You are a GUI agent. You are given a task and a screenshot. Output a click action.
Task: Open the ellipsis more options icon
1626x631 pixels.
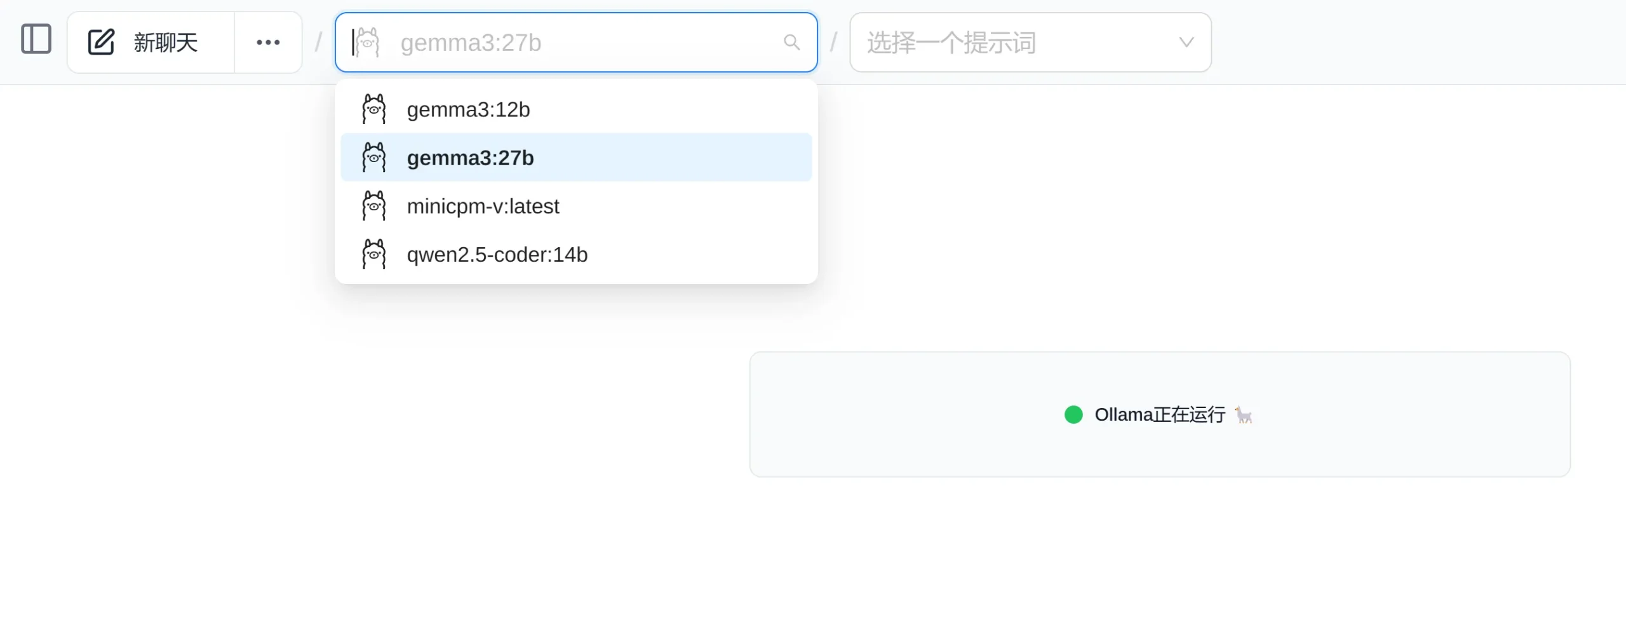point(269,42)
